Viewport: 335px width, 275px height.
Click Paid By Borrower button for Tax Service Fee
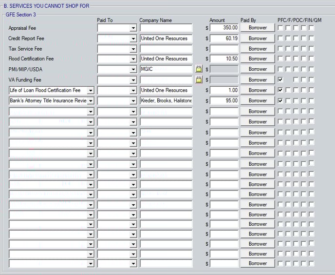(258, 49)
